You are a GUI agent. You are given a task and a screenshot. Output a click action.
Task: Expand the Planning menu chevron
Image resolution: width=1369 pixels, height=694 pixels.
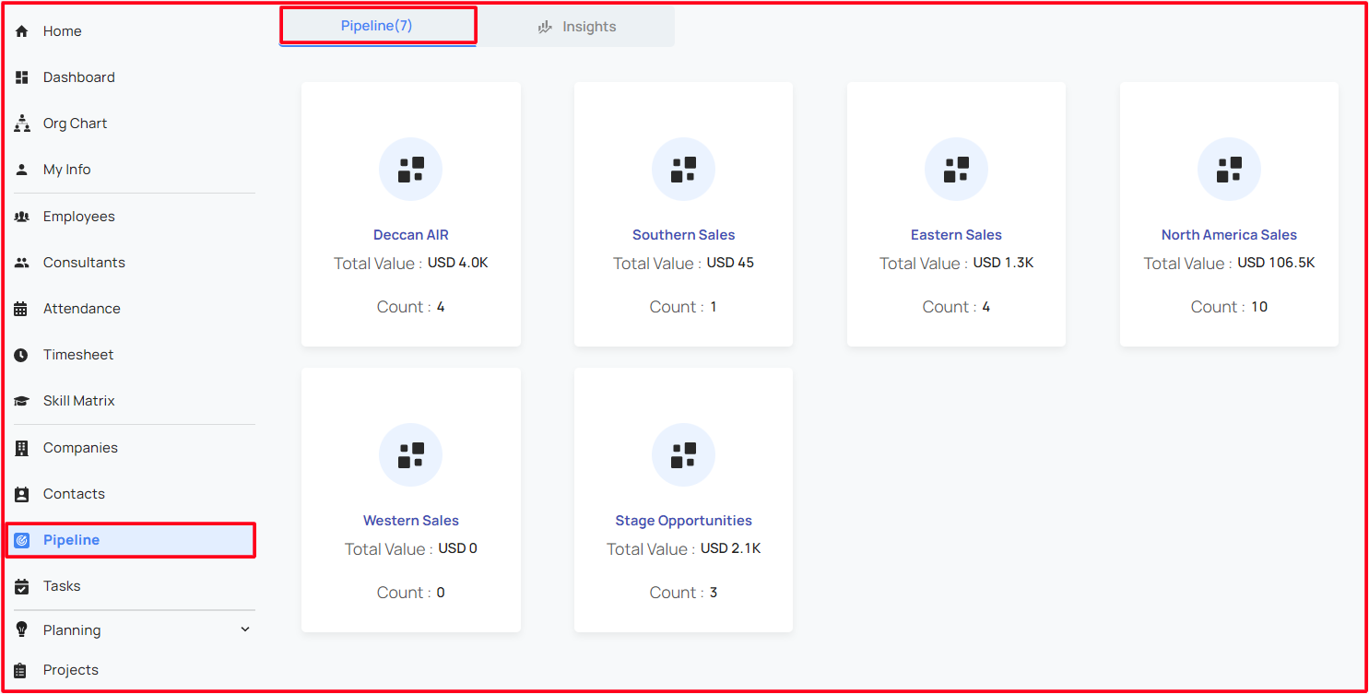pos(245,629)
